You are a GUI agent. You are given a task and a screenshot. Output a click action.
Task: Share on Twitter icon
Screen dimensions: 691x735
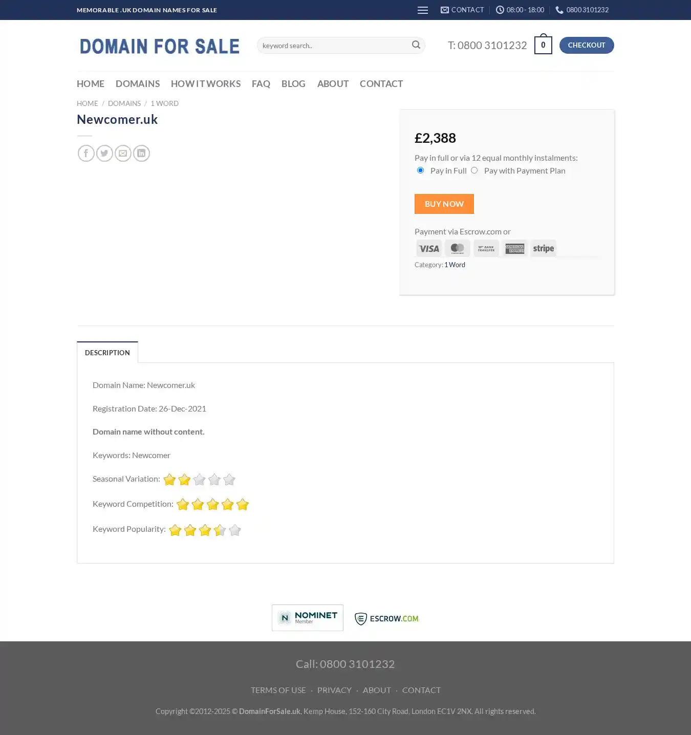pyautogui.click(x=104, y=153)
